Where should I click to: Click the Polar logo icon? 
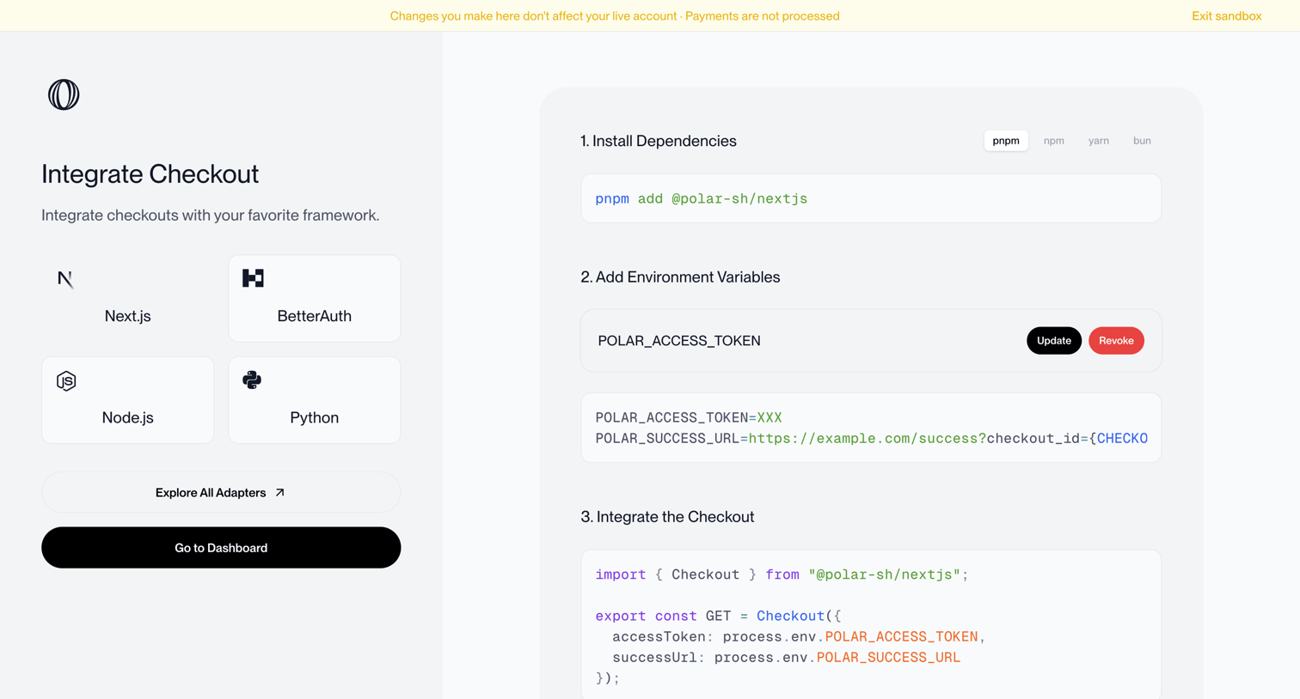click(64, 94)
